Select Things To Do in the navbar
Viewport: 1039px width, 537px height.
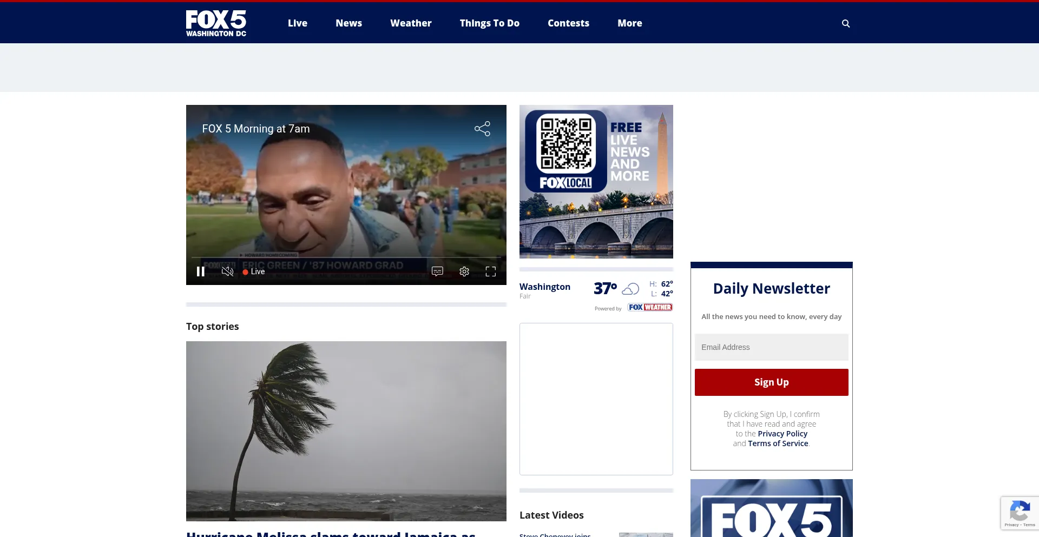pos(489,23)
